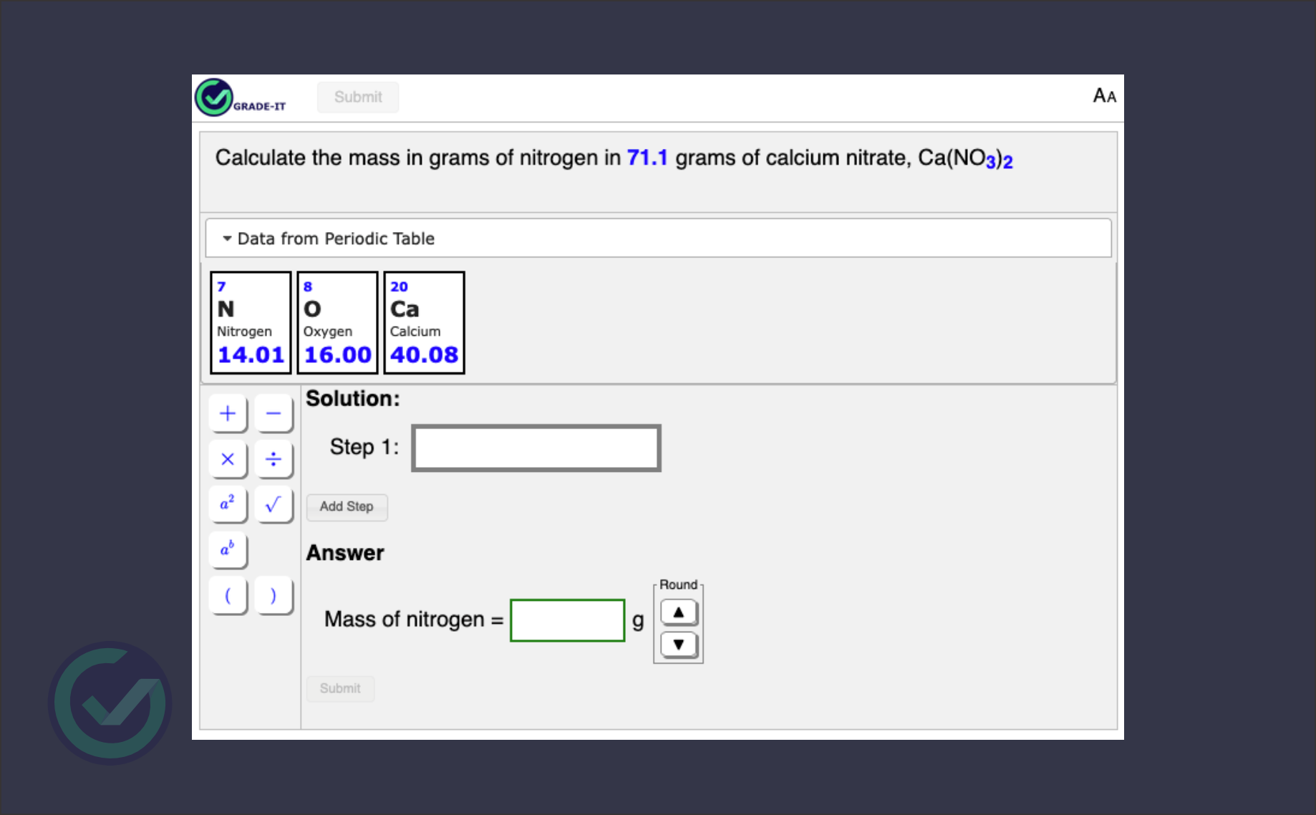Click the Submit button below the answer
The image size is (1316, 815).
click(340, 688)
